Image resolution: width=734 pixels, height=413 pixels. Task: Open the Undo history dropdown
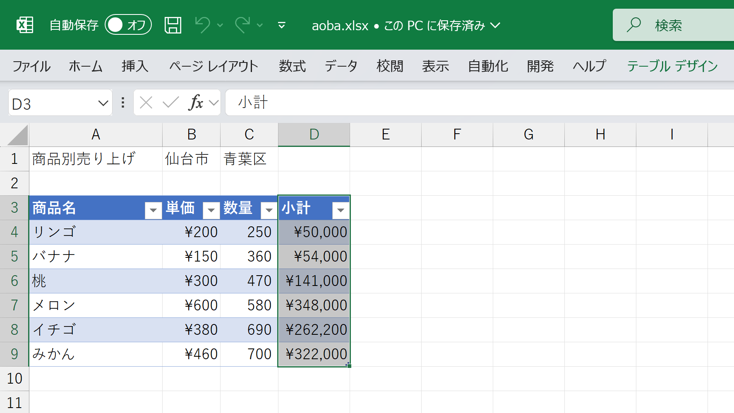(x=220, y=25)
